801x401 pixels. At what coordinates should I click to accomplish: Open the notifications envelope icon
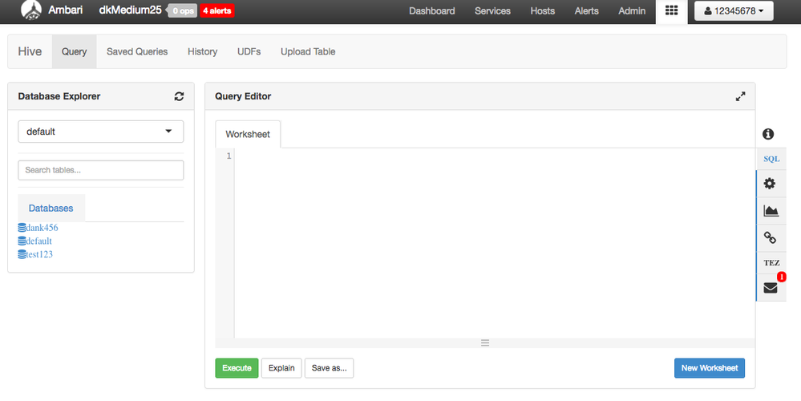click(x=771, y=288)
